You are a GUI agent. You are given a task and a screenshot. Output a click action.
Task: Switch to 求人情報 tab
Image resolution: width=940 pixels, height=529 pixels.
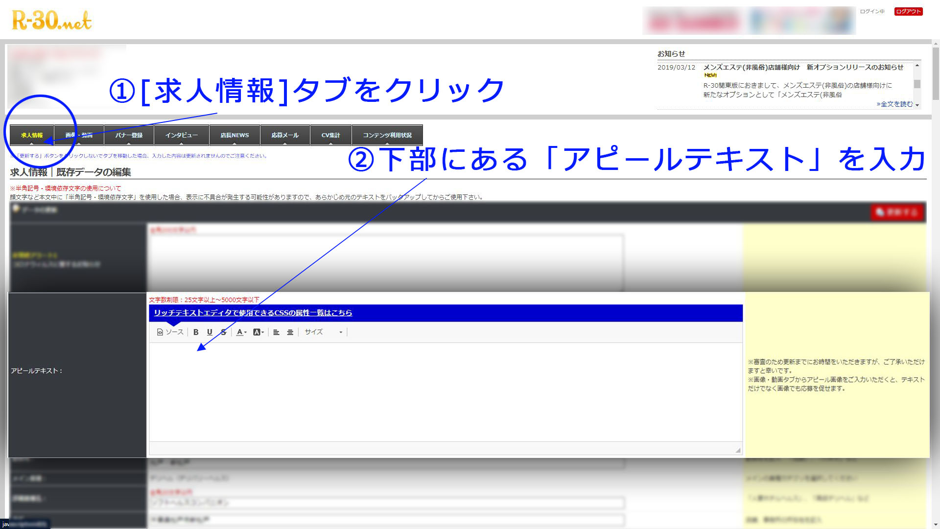[32, 135]
